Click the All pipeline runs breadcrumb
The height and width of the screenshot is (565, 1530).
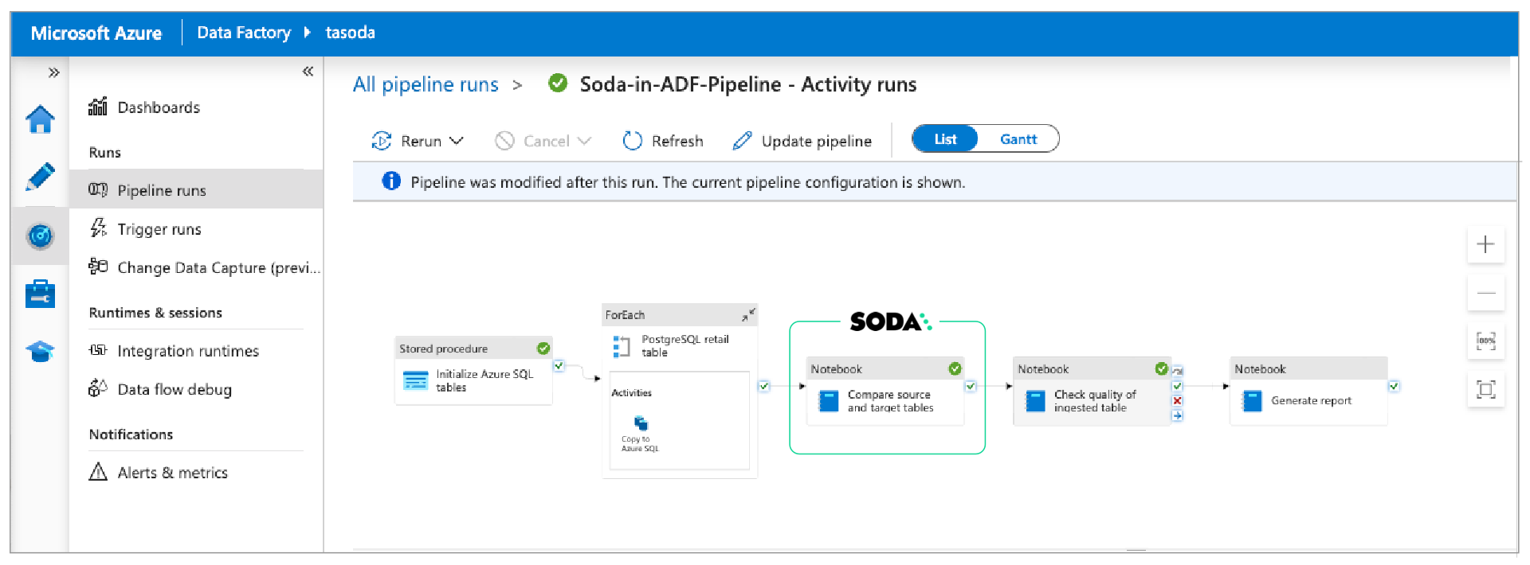click(426, 84)
